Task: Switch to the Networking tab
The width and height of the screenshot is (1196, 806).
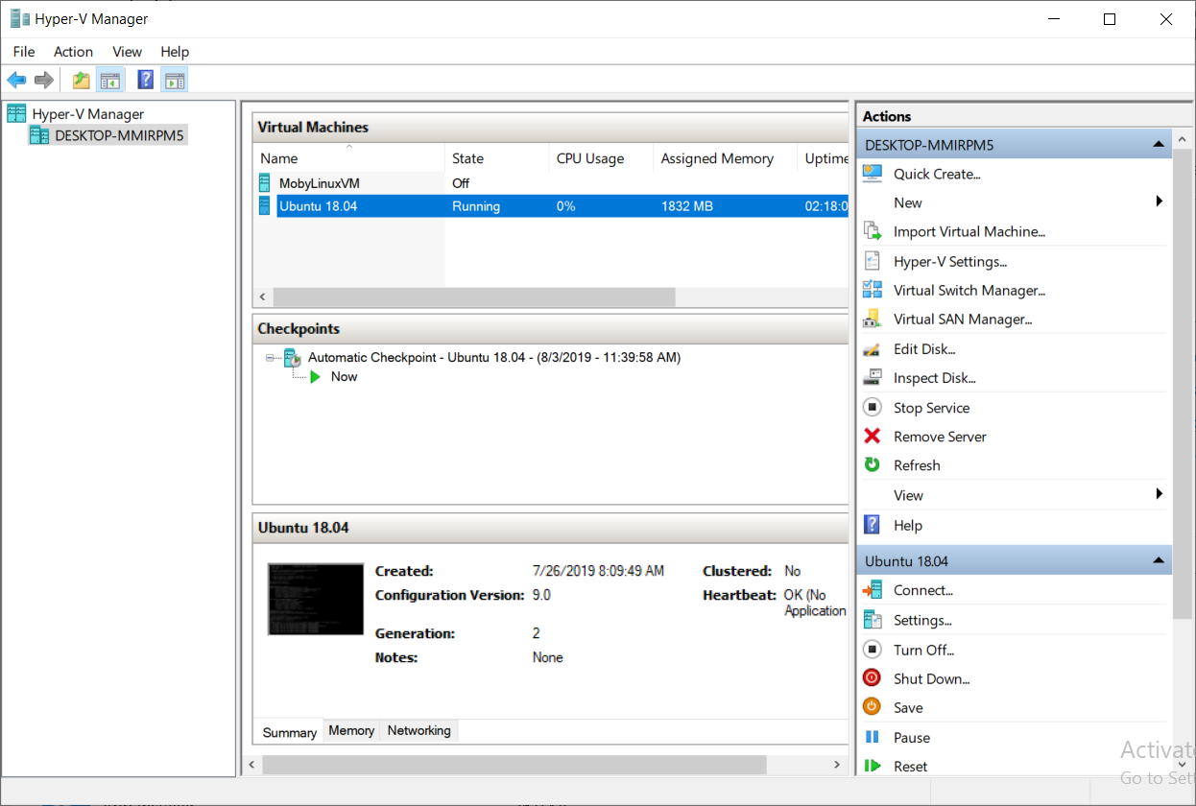Action: point(419,731)
